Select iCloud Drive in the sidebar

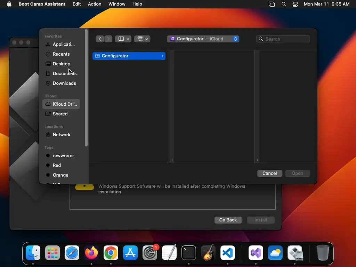pyautogui.click(x=61, y=104)
